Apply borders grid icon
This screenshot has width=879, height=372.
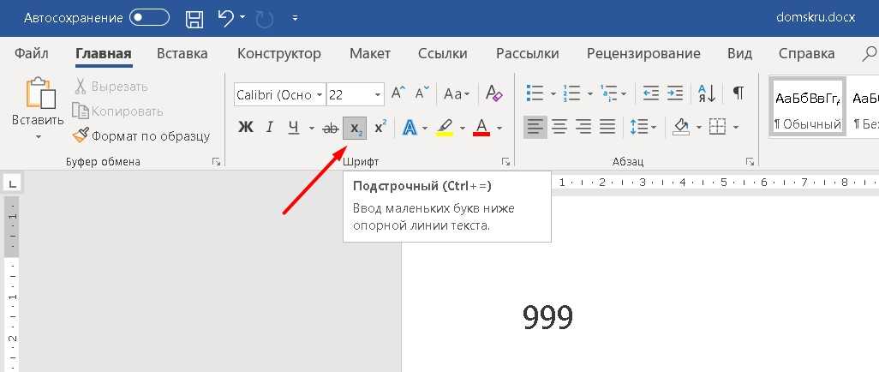pyautogui.click(x=718, y=128)
